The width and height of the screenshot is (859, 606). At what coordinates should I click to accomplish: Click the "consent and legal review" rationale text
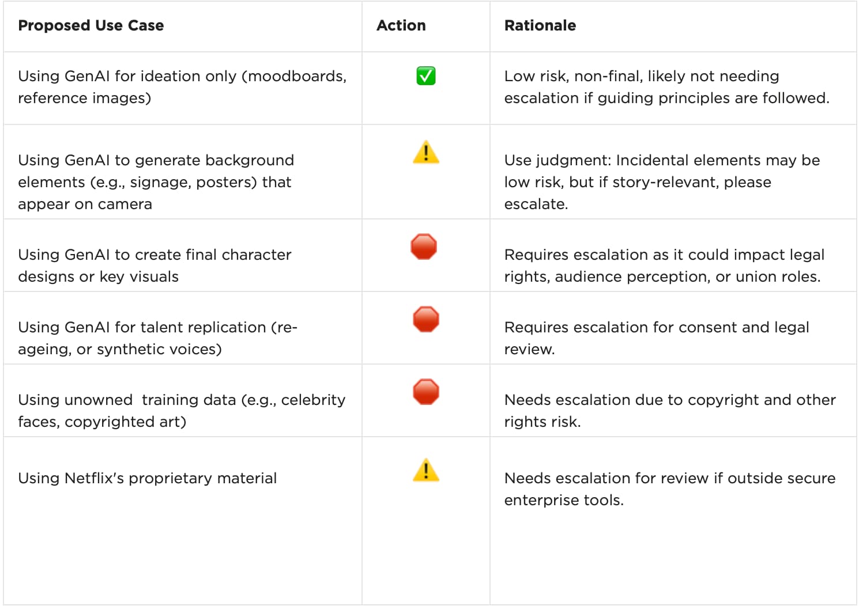coord(657,338)
